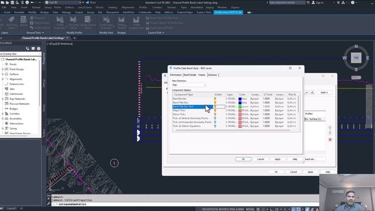This screenshot has height=211, width=375.
Task: Click OK in the background properties dialog
Action: pyautogui.click(x=276, y=172)
